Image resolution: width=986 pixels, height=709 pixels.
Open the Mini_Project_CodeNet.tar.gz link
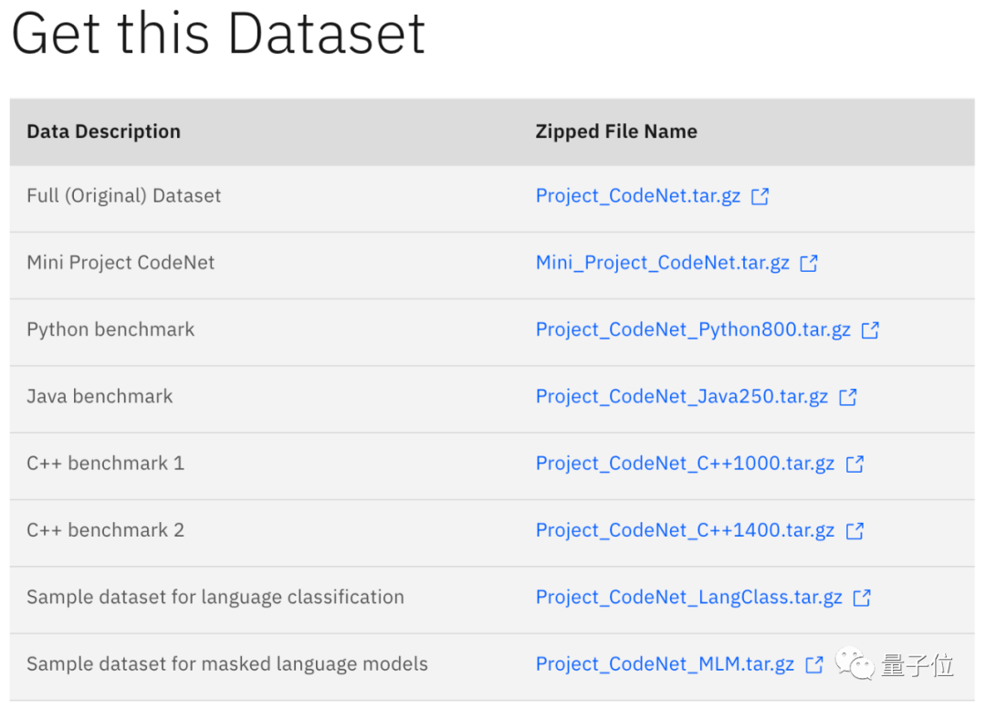click(x=662, y=263)
